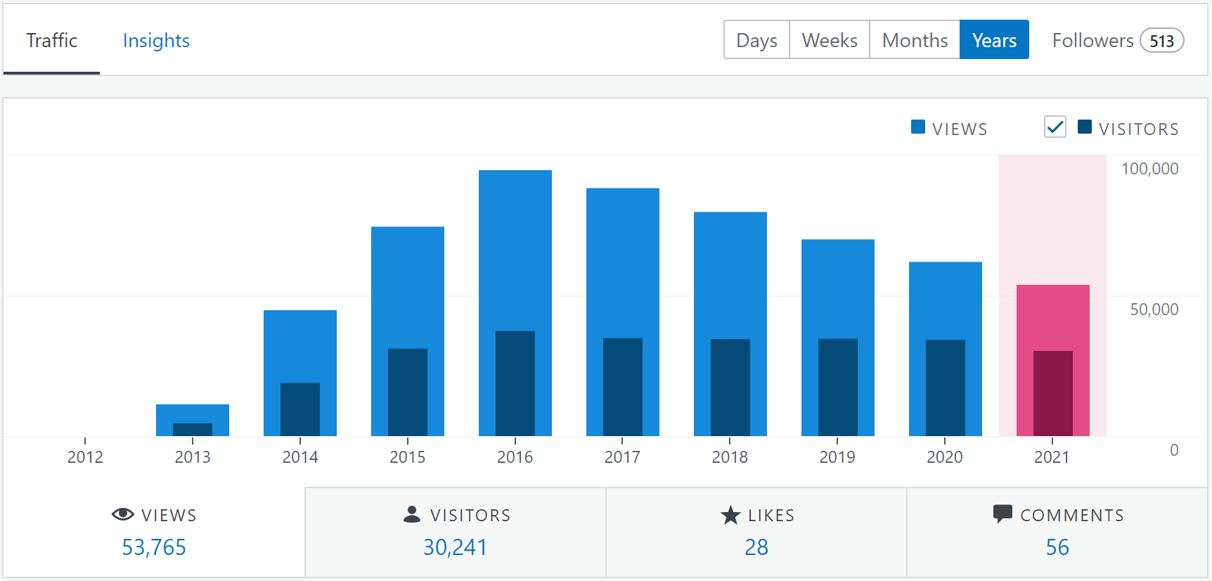Uncheck the Visitors legend checkbox

click(x=1055, y=127)
